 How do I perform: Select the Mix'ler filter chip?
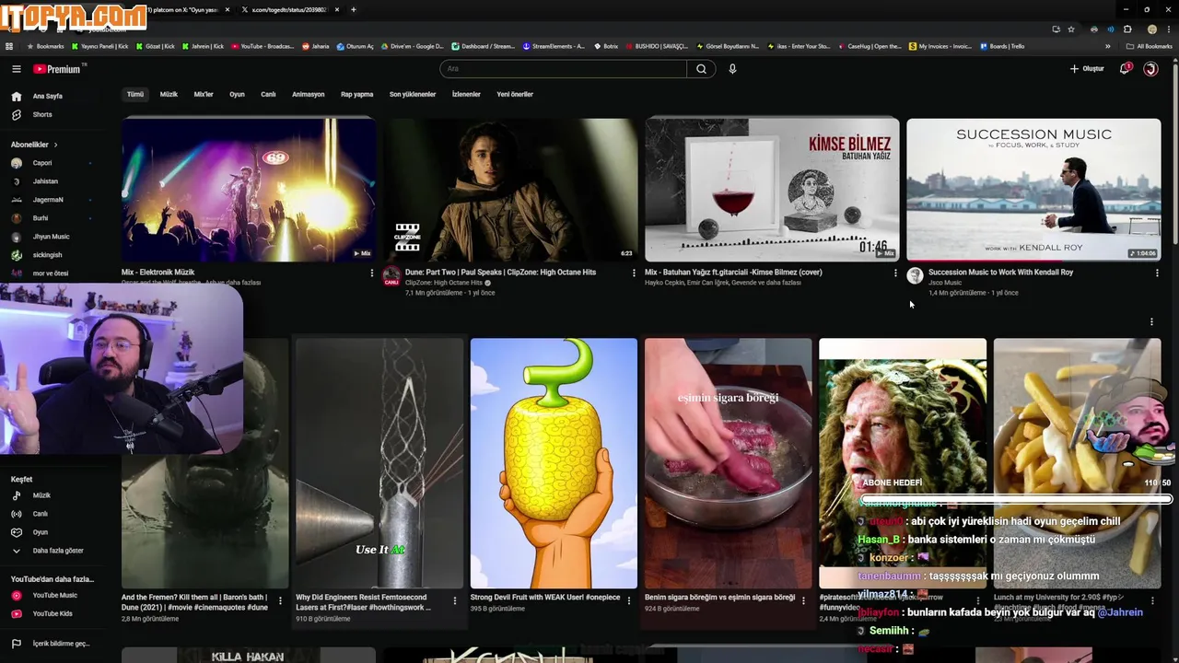point(204,94)
